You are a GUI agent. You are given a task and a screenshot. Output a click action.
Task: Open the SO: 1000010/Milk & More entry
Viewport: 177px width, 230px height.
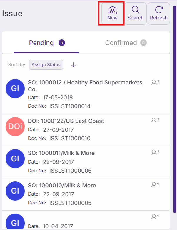(62, 186)
